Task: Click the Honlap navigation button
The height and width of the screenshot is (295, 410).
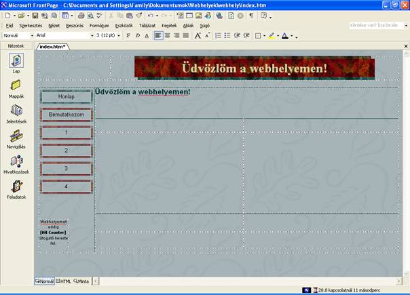Action: (x=66, y=97)
